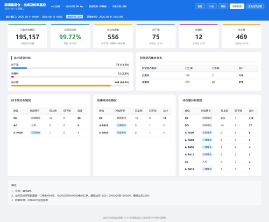The height and width of the screenshot is (222, 269).
Task: Select the green 99.72% on-time rate card
Action: (x=70, y=37)
